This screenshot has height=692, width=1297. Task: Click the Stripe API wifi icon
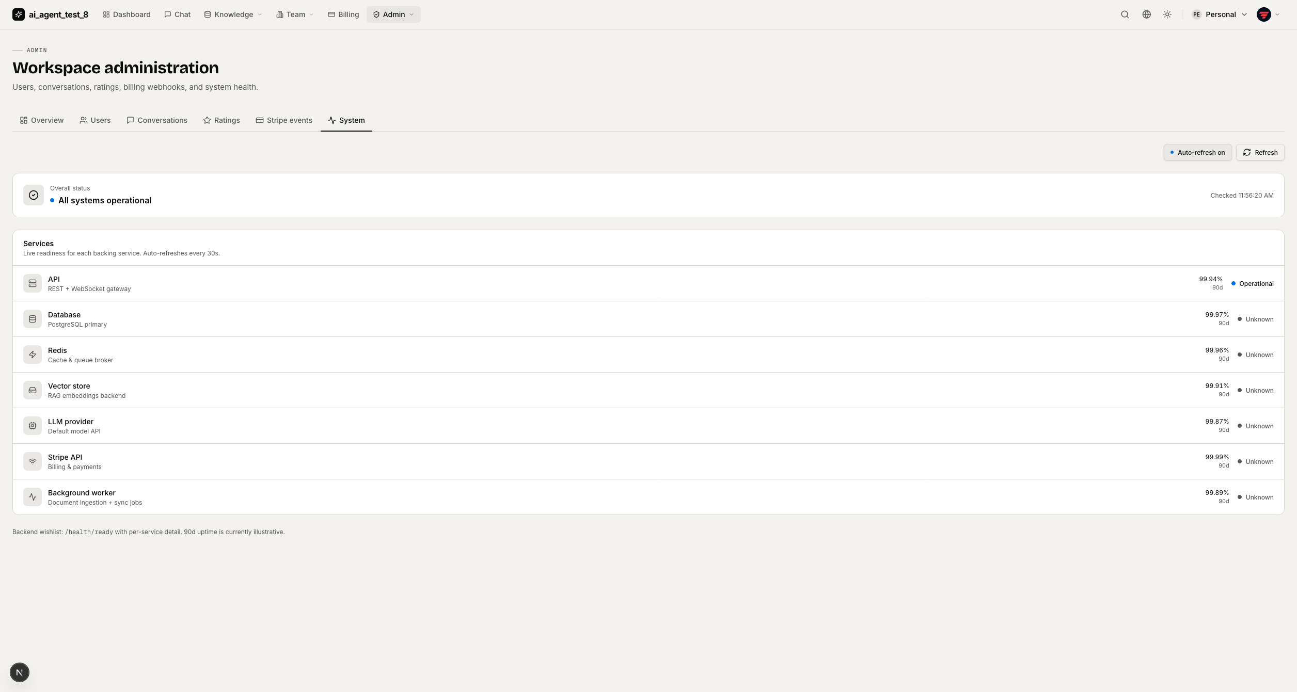coord(33,461)
